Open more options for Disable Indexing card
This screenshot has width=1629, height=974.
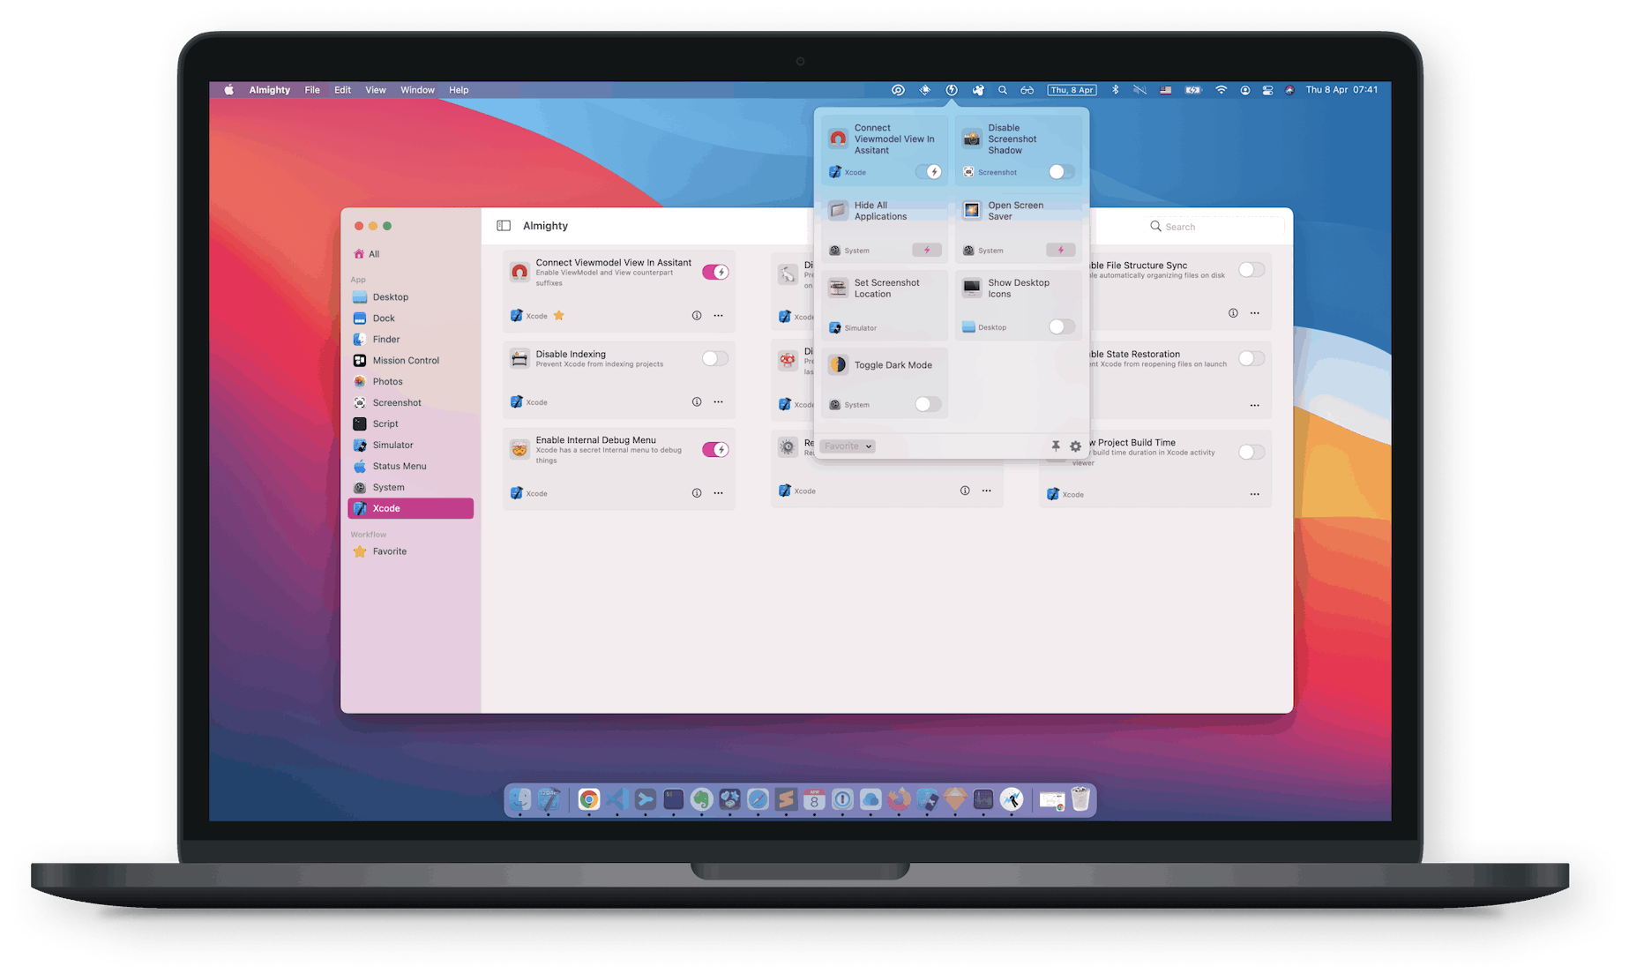(x=719, y=402)
